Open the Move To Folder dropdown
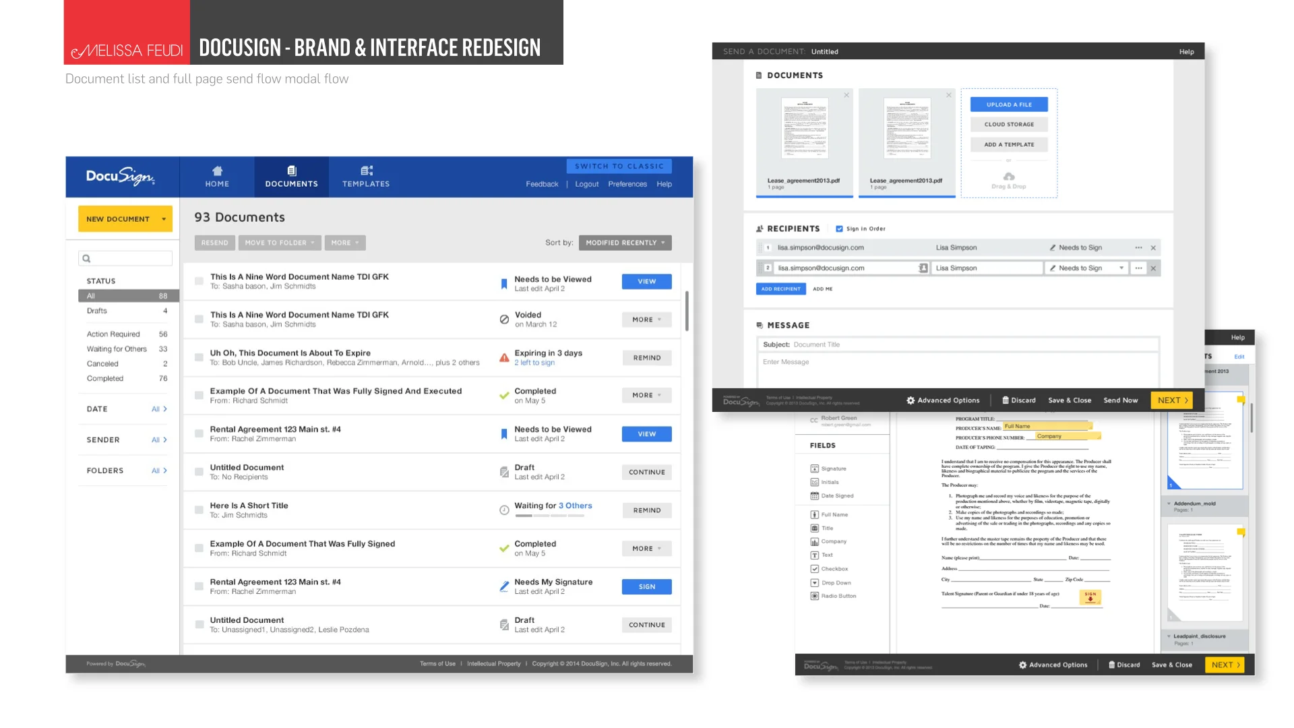This screenshot has width=1294, height=728. (x=279, y=243)
